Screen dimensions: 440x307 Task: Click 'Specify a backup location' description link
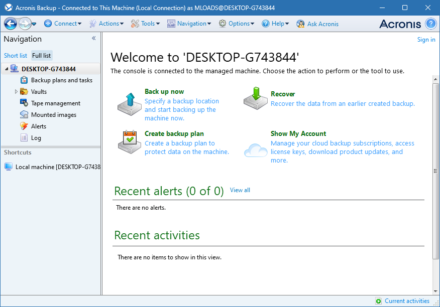tap(181, 110)
